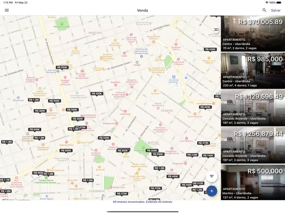Select the R$ 503K map price marker
This screenshot has width=285, height=214.
pyautogui.click(x=205, y=107)
